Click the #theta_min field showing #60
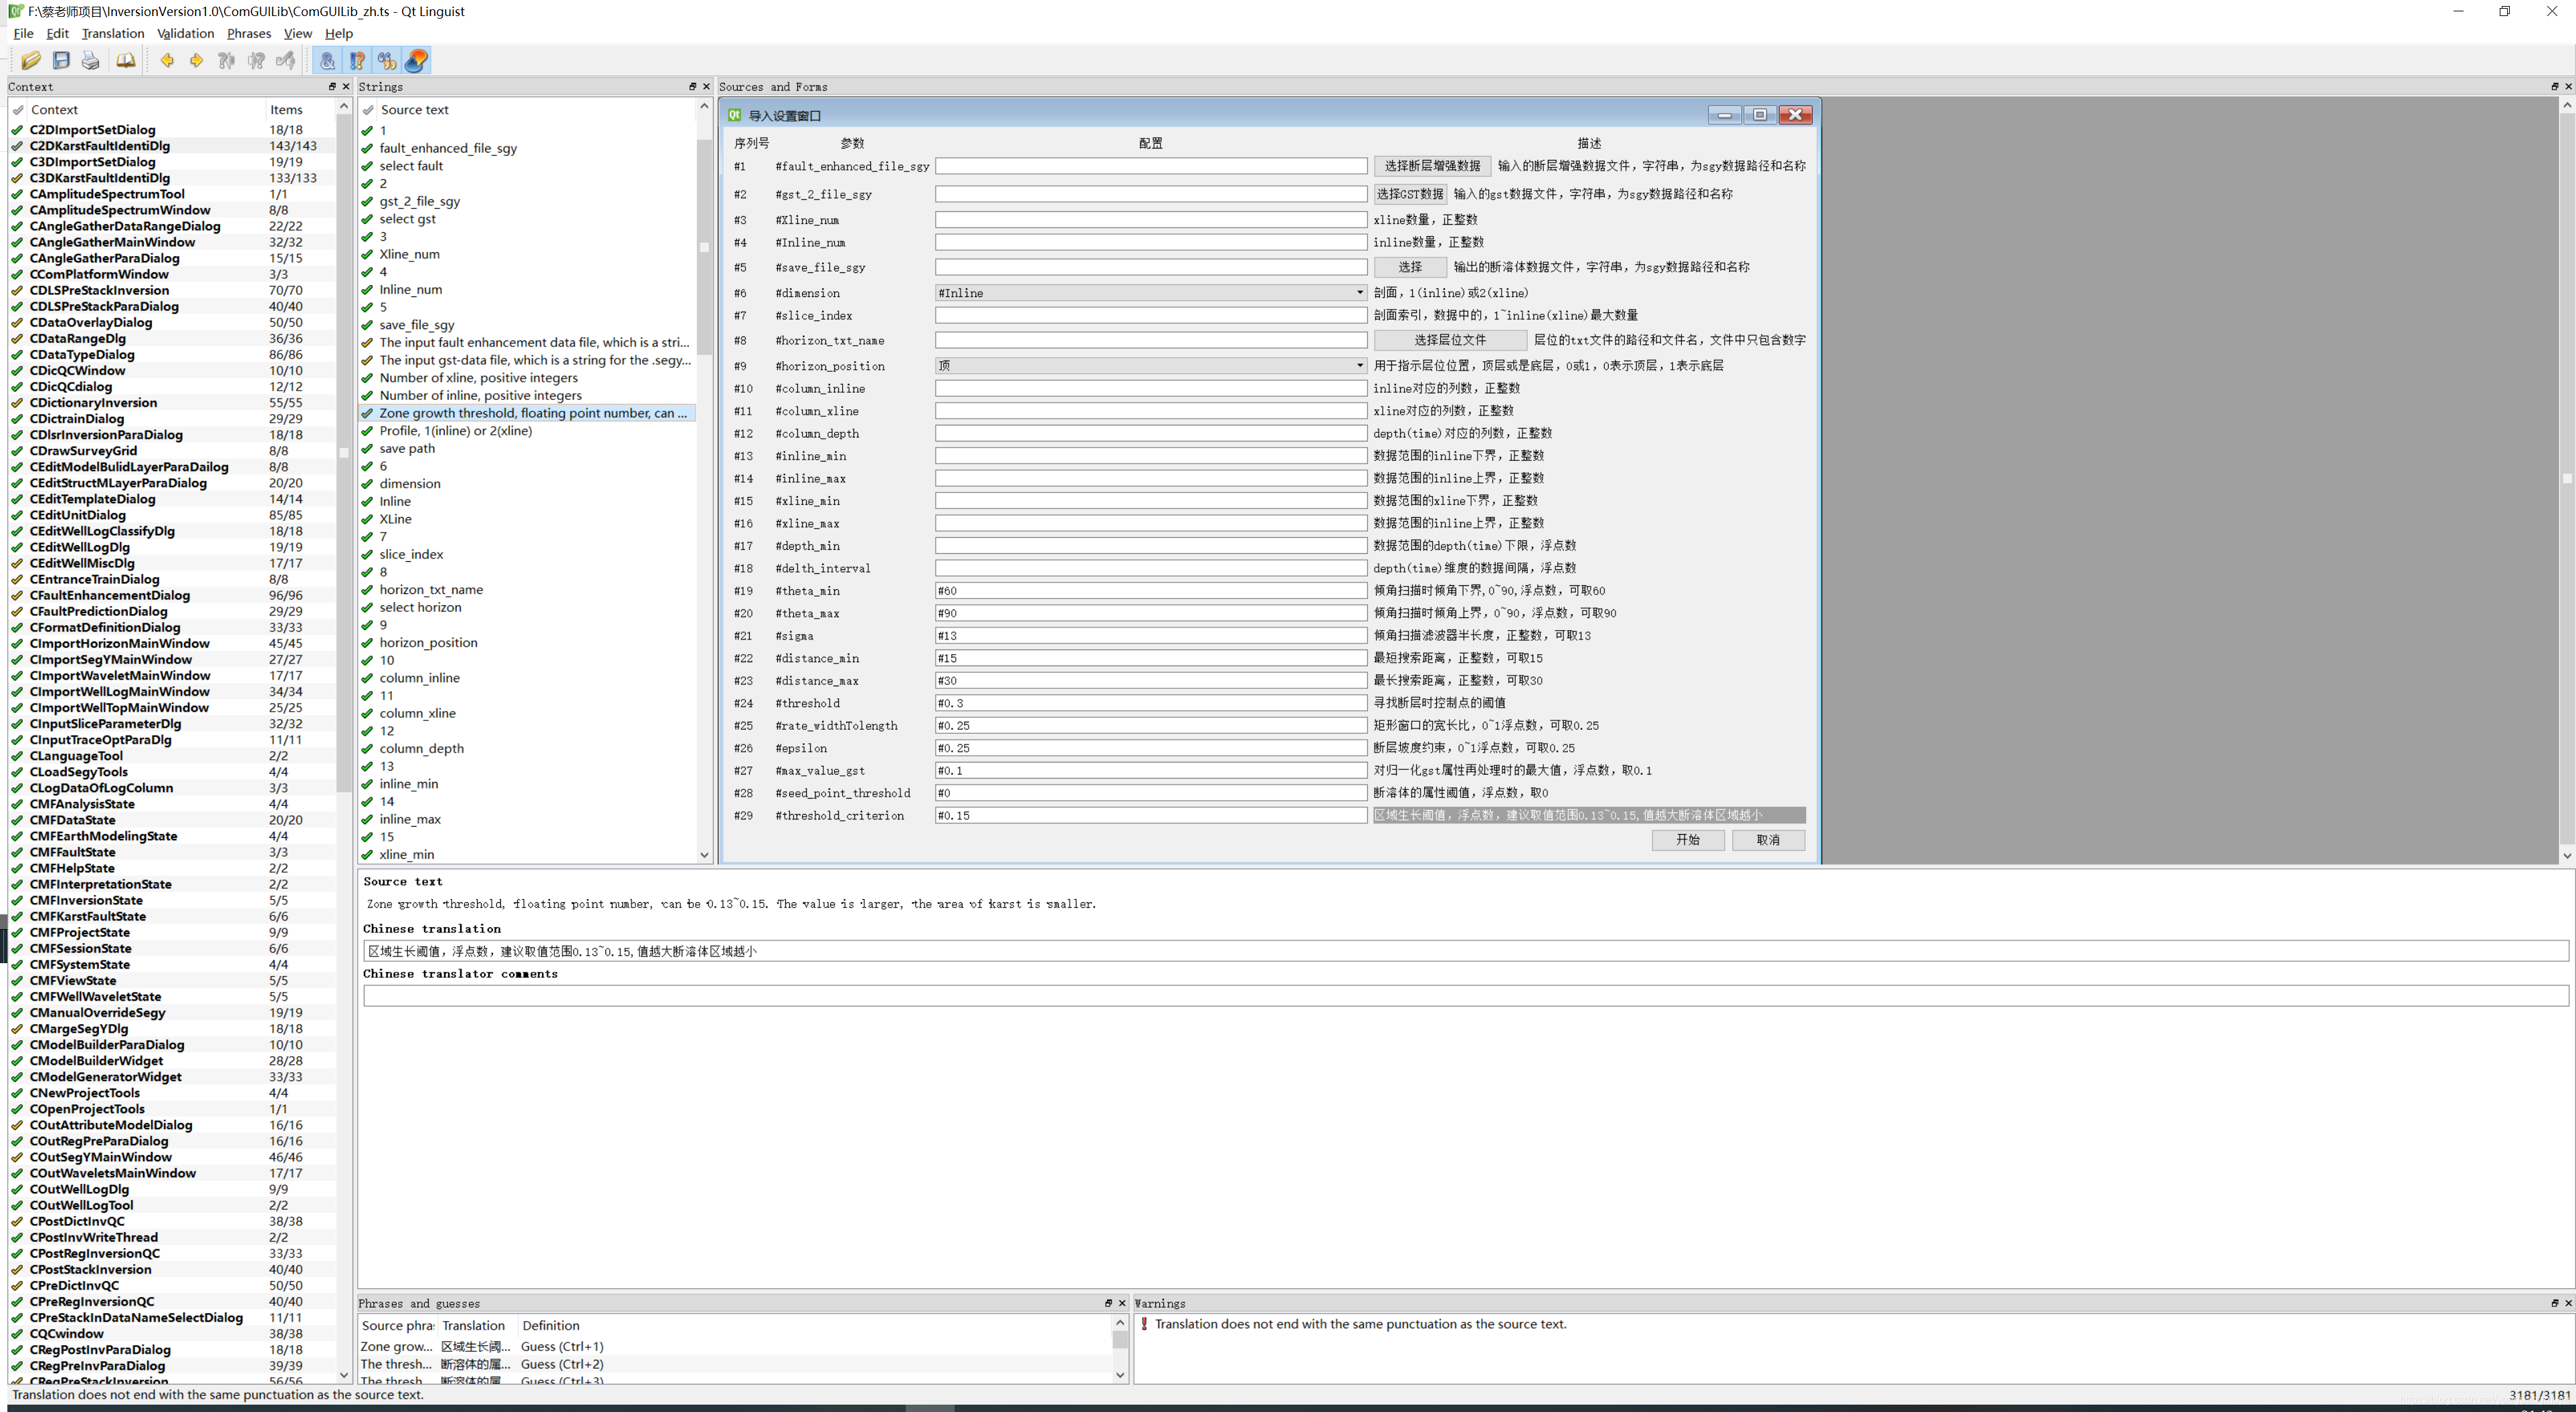The image size is (2576, 1412). [1151, 591]
